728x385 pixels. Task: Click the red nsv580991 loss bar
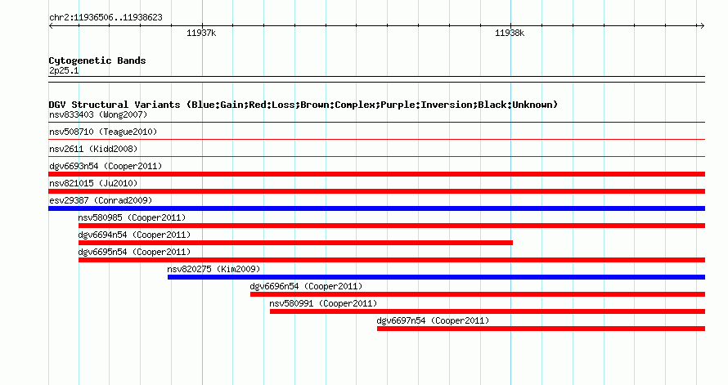click(x=488, y=311)
